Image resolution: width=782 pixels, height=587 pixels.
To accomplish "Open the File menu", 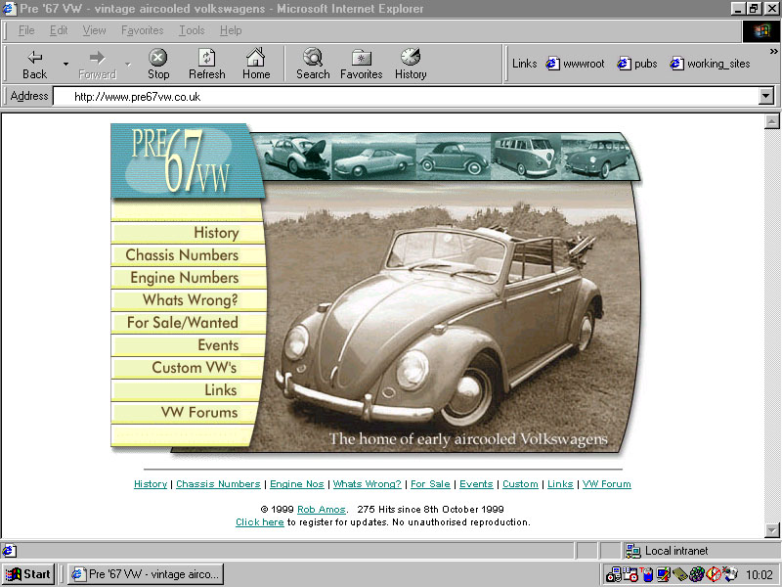I will tap(26, 30).
